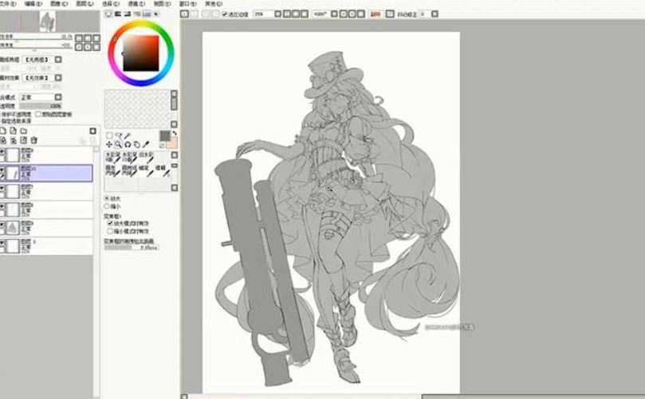
Task: Select the Magic Wand tool
Action: point(128,135)
